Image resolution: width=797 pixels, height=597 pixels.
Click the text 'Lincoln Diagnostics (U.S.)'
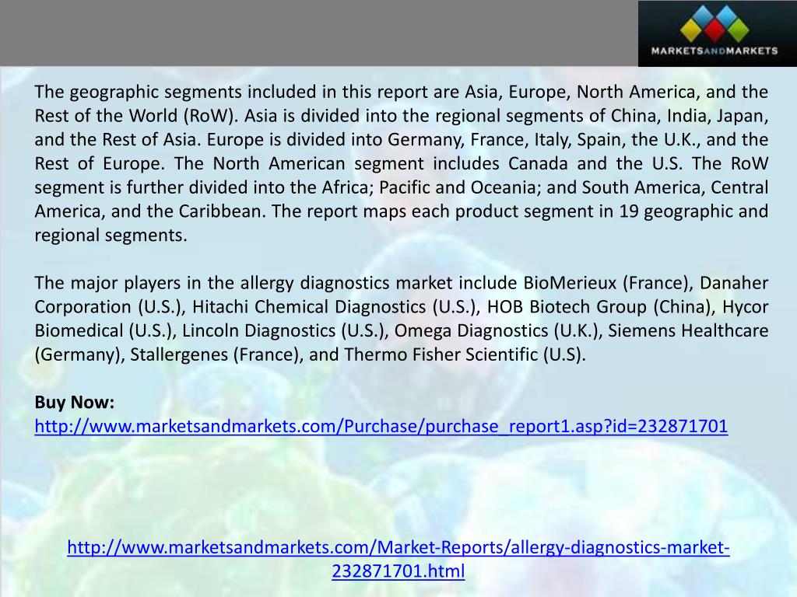(281, 330)
